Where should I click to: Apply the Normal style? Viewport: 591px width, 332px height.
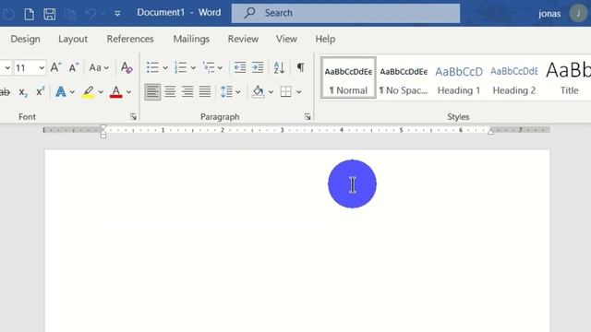click(x=348, y=77)
